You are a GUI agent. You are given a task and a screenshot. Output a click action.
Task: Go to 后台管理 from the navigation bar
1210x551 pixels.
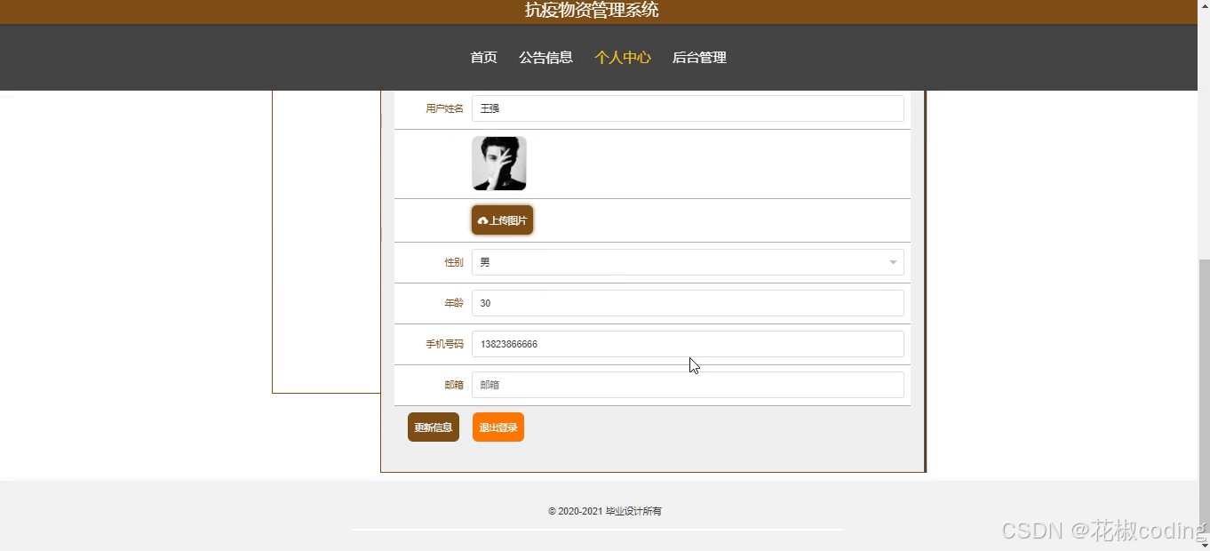[x=698, y=56]
